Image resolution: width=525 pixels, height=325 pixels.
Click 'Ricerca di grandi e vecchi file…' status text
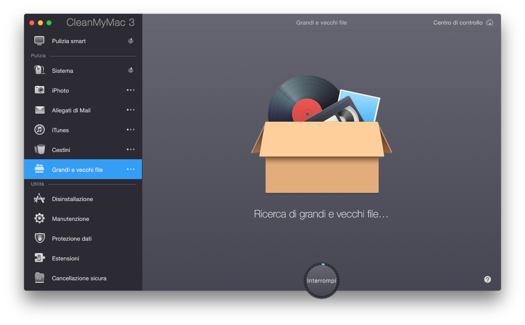(321, 214)
